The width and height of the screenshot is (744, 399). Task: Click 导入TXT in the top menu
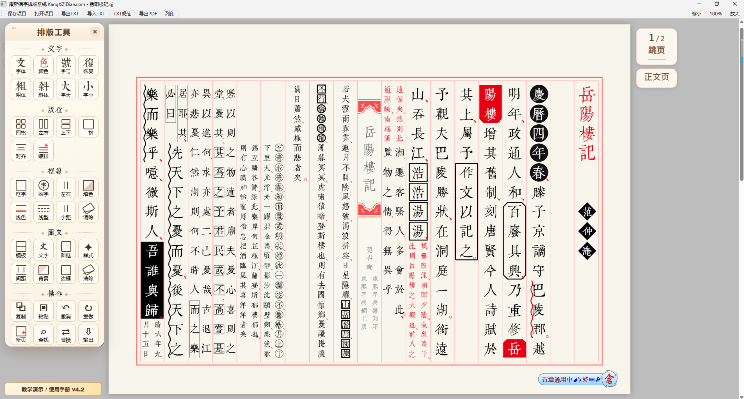click(96, 14)
